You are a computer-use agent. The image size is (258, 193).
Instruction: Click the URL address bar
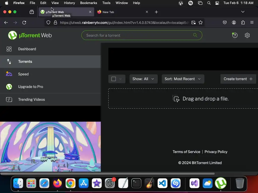[x=124, y=22]
